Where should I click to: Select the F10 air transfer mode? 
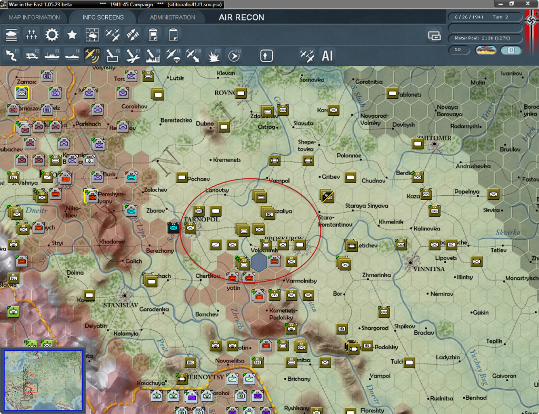[x=193, y=56]
